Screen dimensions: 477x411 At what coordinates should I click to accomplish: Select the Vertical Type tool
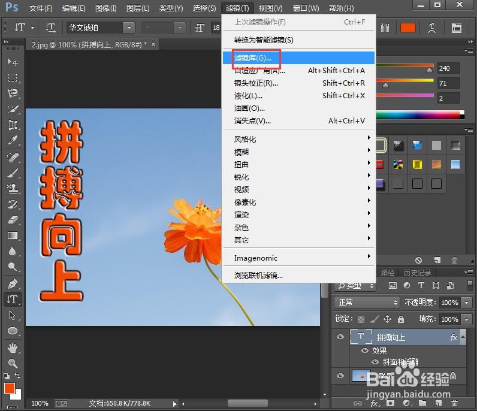tap(13, 300)
